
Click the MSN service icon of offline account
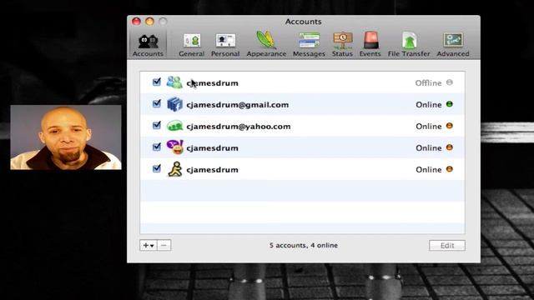(174, 82)
